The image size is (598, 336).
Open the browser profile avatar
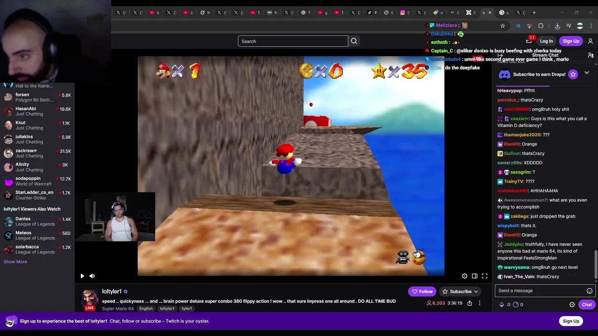click(580, 26)
